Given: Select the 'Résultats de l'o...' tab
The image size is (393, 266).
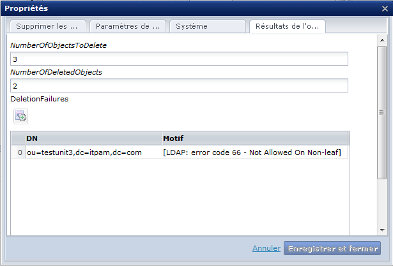Looking at the screenshot, I should click(x=287, y=26).
